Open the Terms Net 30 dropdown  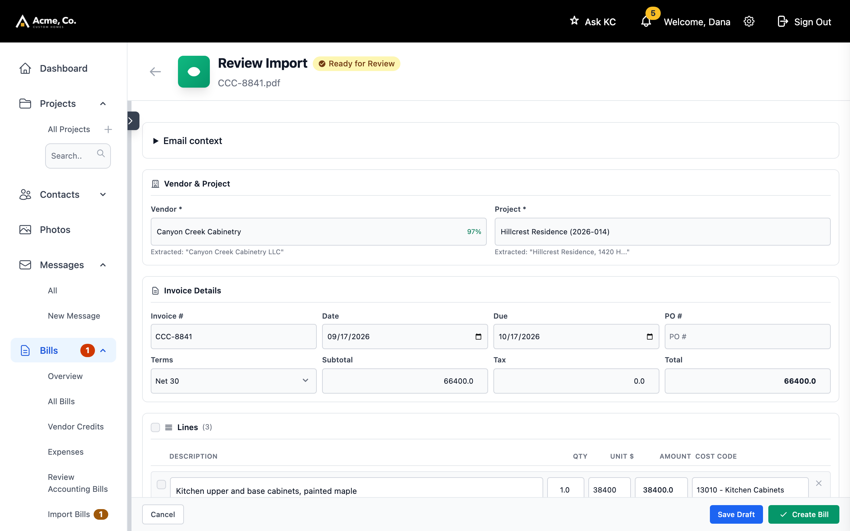233,381
